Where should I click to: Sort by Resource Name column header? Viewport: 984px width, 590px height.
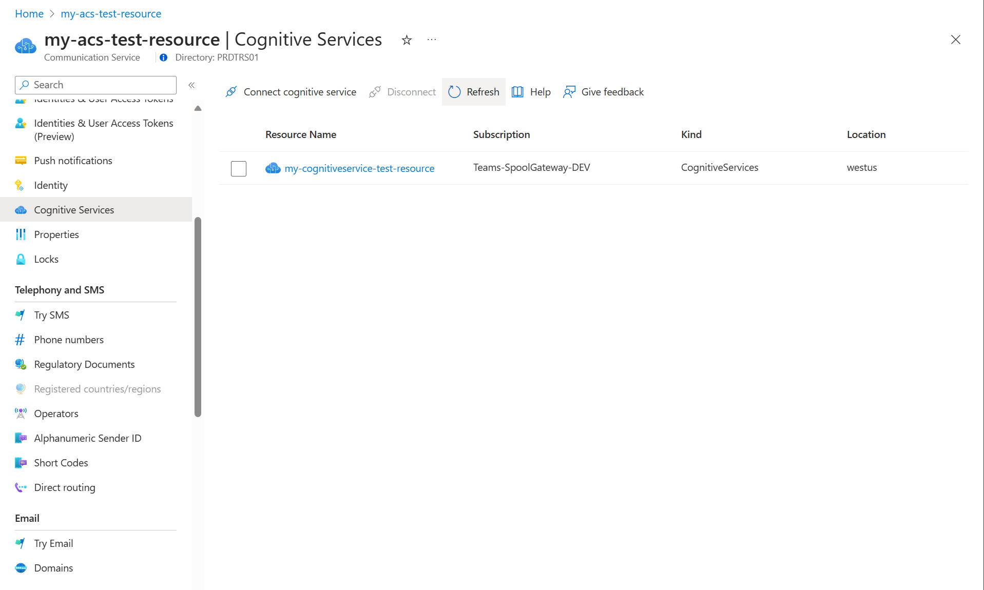[301, 134]
